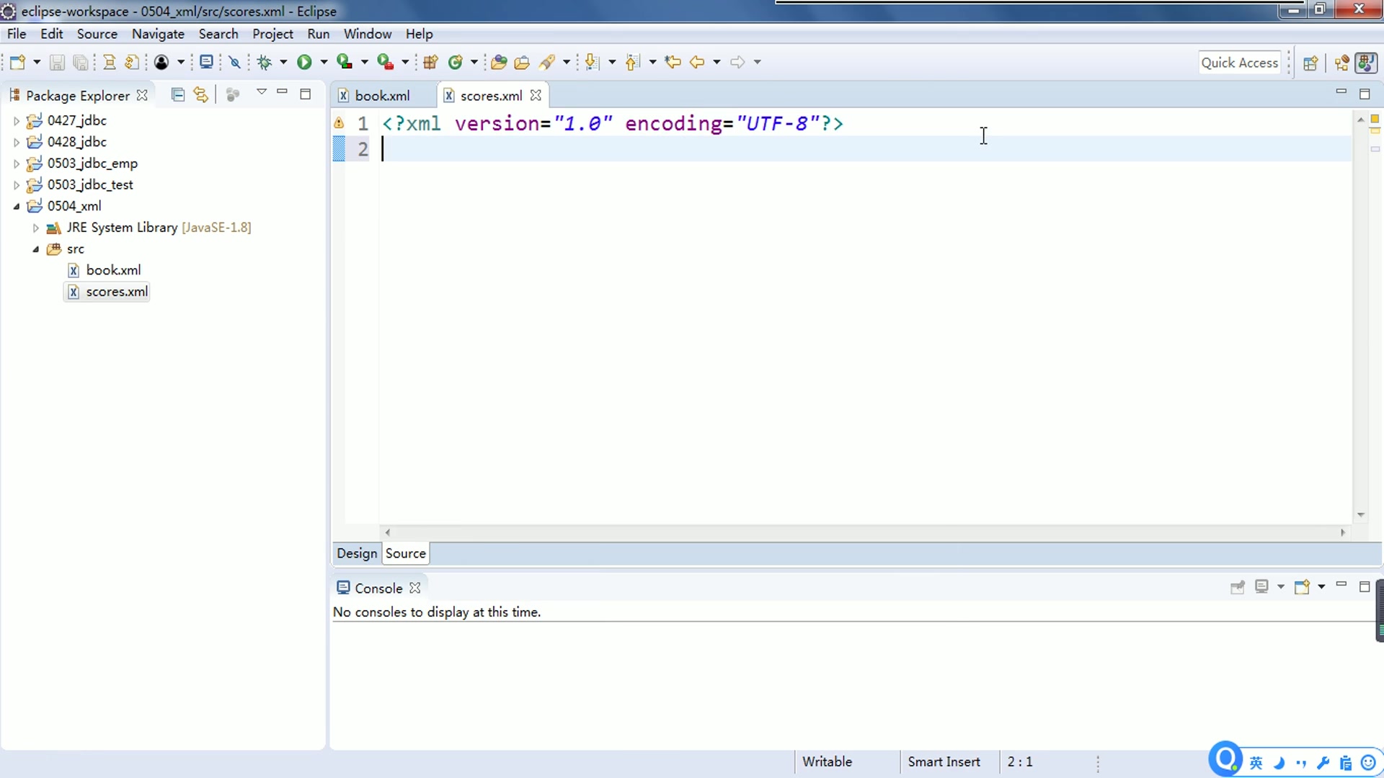
Task: Click the Open Perspective icon
Action: [1310, 63]
